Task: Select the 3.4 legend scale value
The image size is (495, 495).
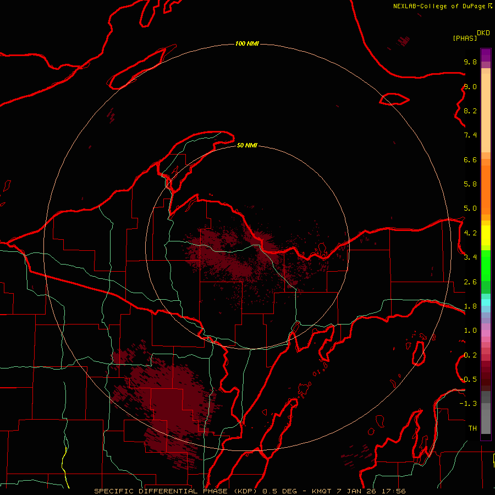Action: [x=470, y=257]
